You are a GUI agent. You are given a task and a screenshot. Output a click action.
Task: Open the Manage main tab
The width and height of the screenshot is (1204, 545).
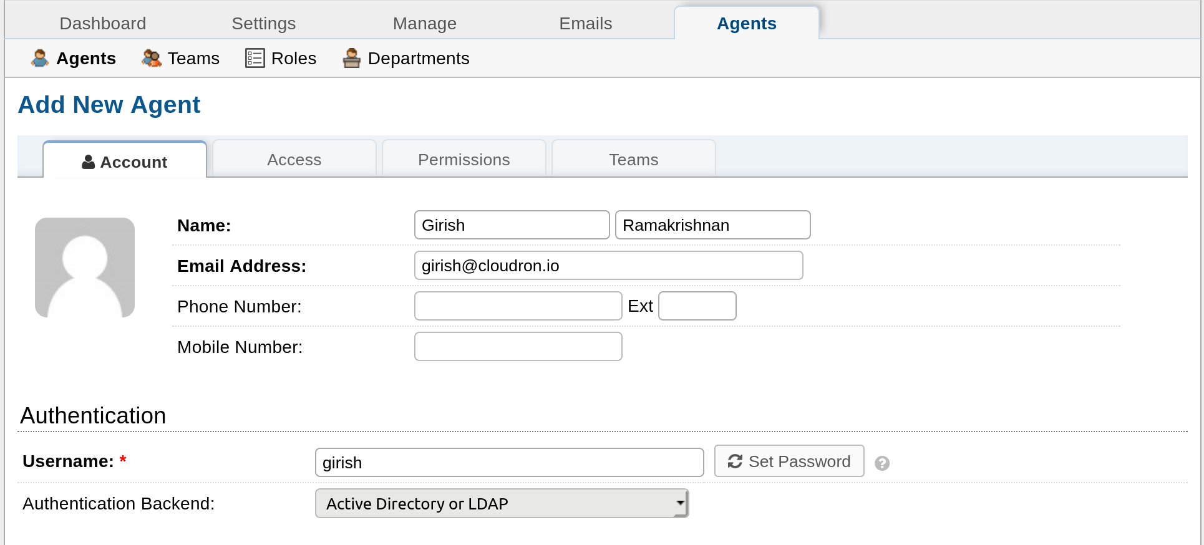coord(424,24)
